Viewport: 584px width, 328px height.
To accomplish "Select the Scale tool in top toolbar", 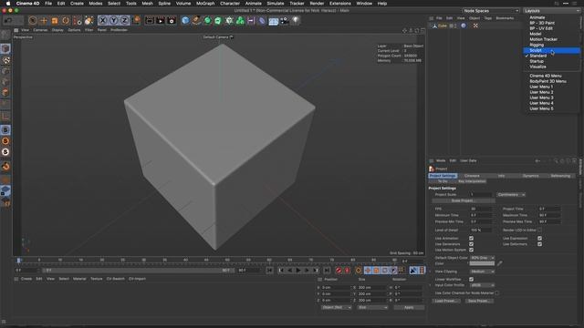I will pyautogui.click(x=55, y=21).
